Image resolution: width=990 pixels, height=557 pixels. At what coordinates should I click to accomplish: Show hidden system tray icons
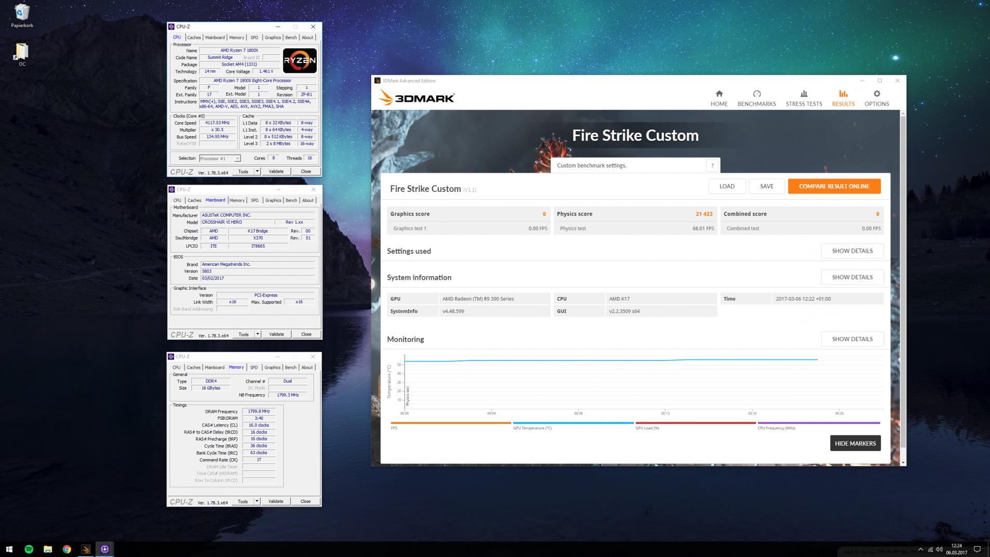[921, 549]
